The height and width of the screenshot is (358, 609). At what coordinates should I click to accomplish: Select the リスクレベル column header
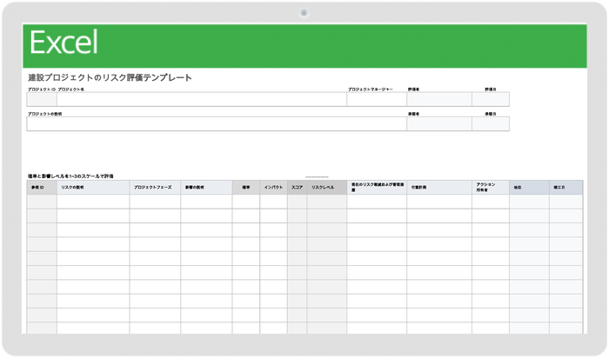(327, 188)
